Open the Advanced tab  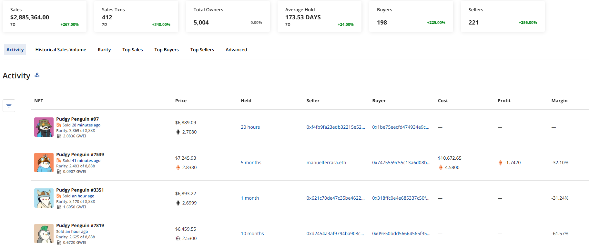coord(236,50)
